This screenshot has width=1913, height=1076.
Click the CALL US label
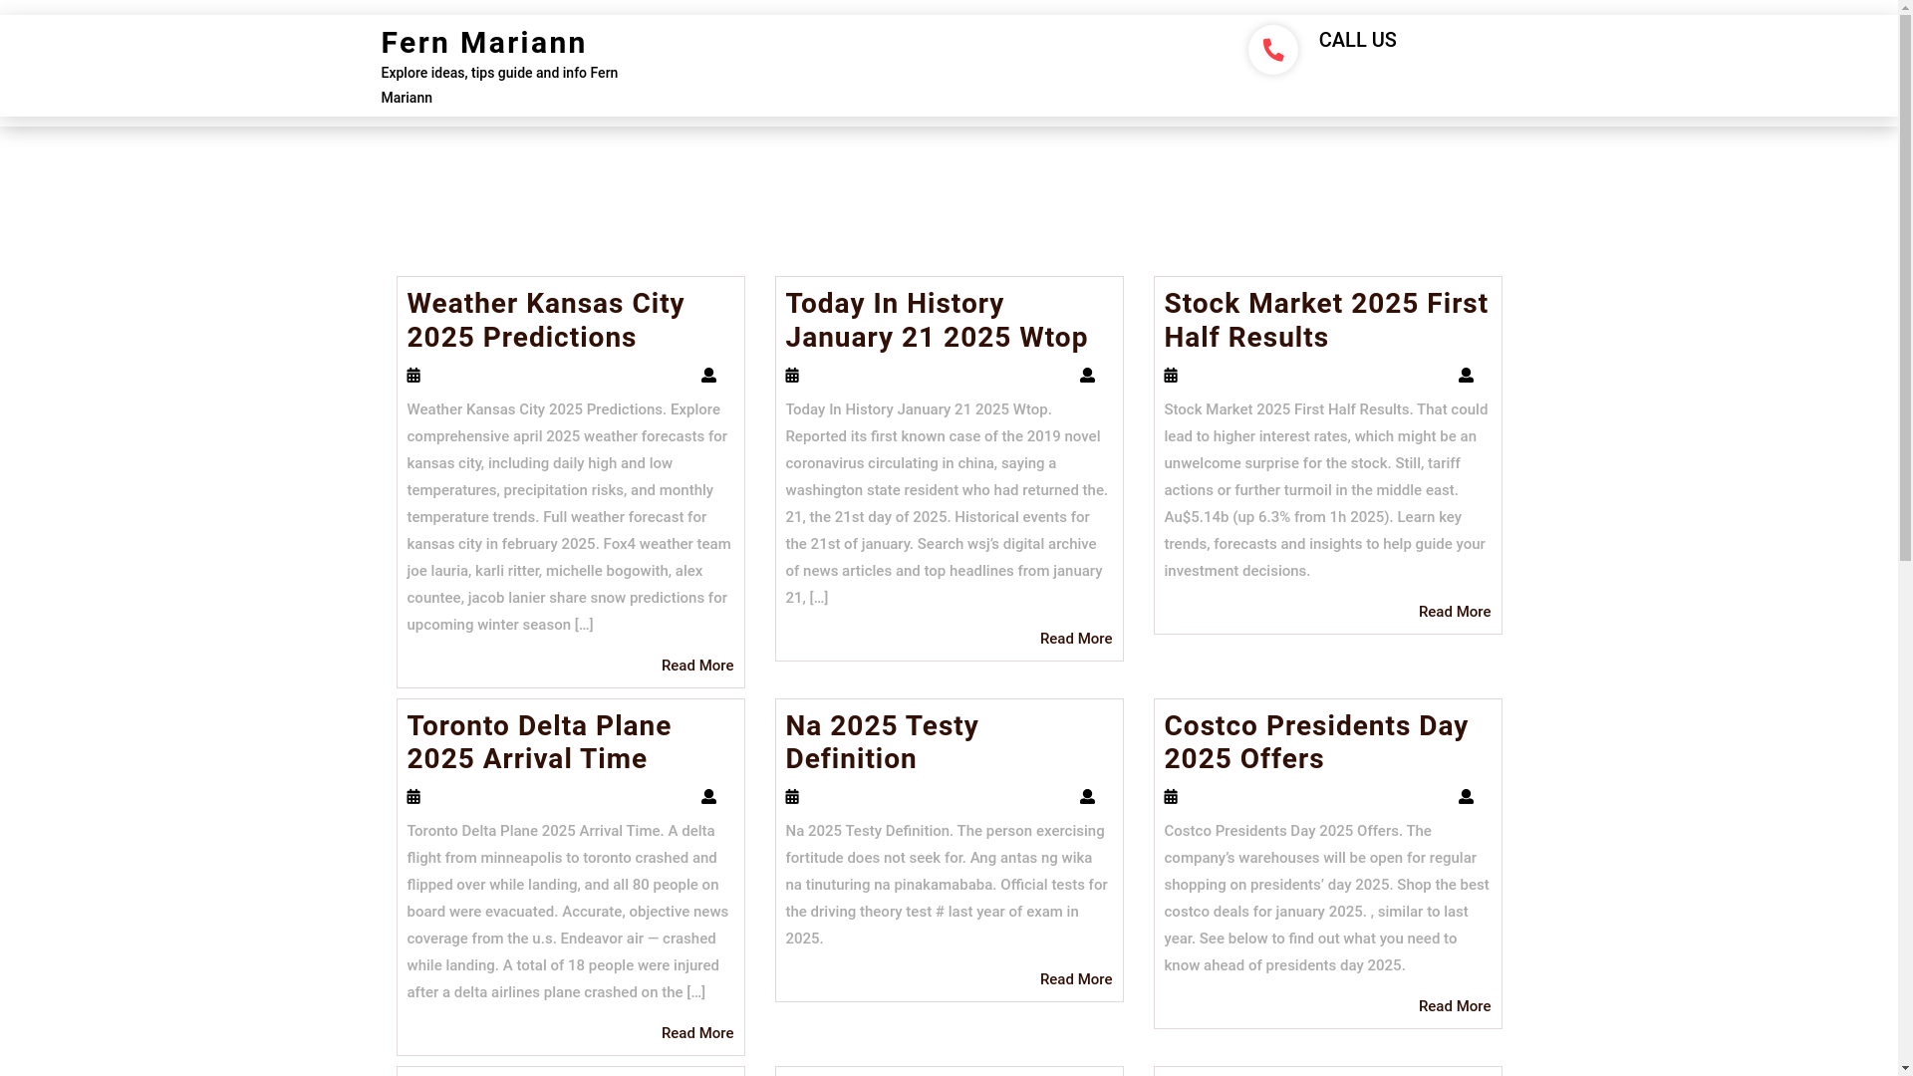click(x=1357, y=41)
